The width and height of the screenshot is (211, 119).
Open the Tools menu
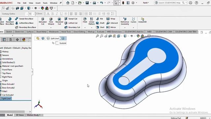[x=45, y=3]
